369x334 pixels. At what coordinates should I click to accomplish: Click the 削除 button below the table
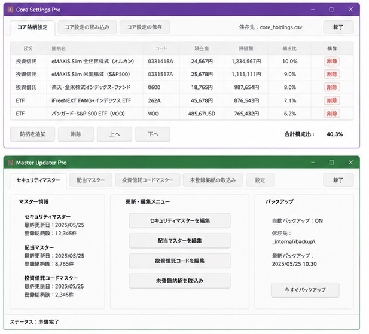click(76, 134)
